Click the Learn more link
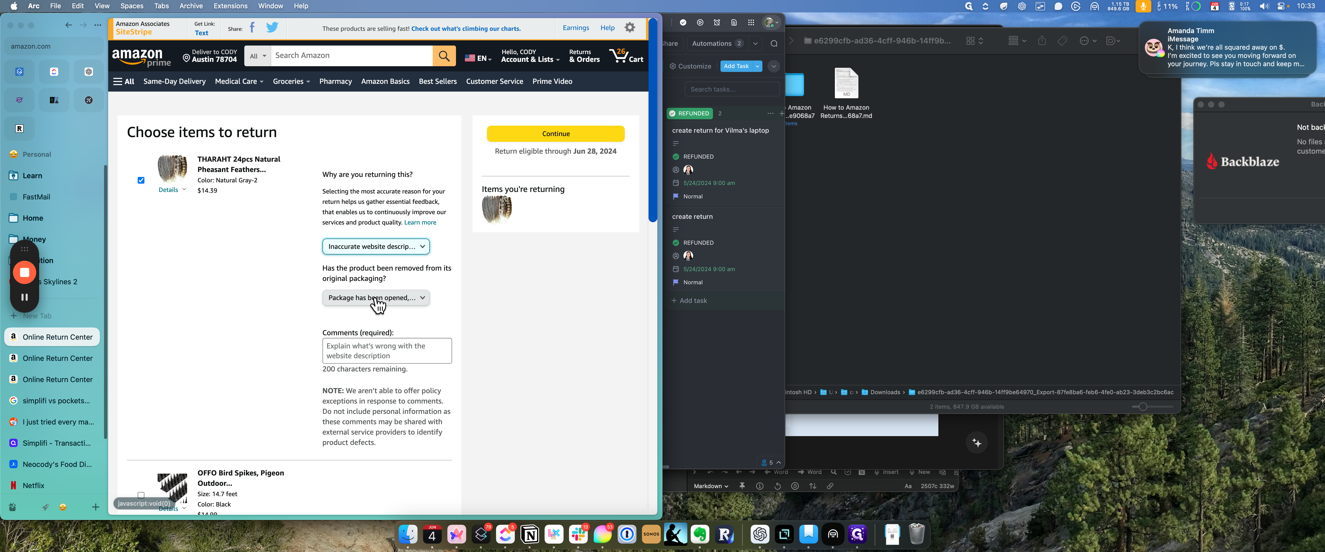 click(420, 222)
